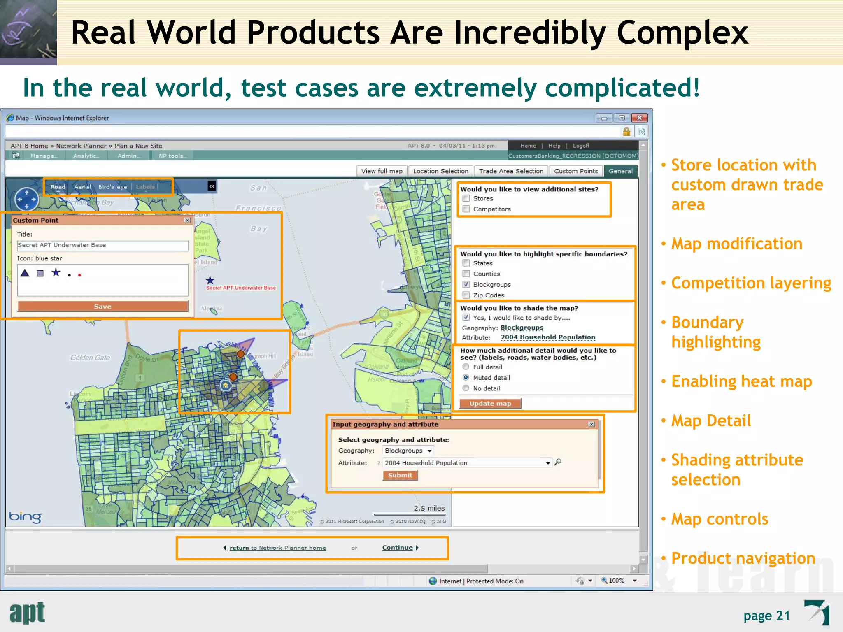Image resolution: width=843 pixels, height=632 pixels.
Task: Toggle the 'Yes, I would like to shade by' checkbox
Action: [466, 317]
